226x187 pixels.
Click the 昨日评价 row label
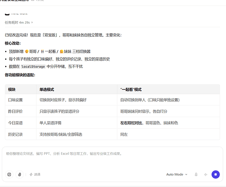pyautogui.click(x=15, y=111)
